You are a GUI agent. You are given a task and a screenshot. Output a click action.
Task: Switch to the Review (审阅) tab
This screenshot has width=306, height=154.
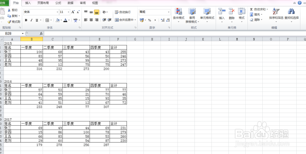tap(83, 3)
